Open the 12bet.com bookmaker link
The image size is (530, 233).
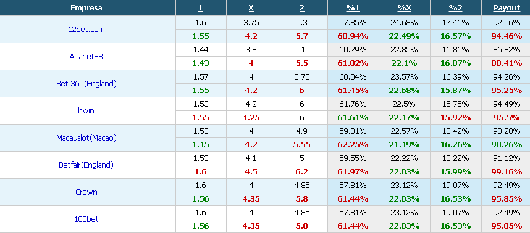pos(86,30)
